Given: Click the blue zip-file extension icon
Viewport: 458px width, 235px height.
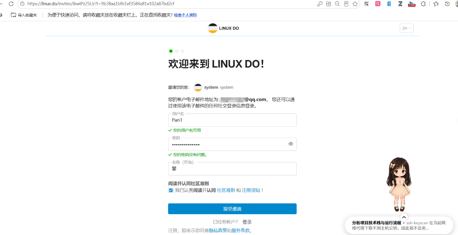Looking at the screenshot, I should [x=389, y=4].
